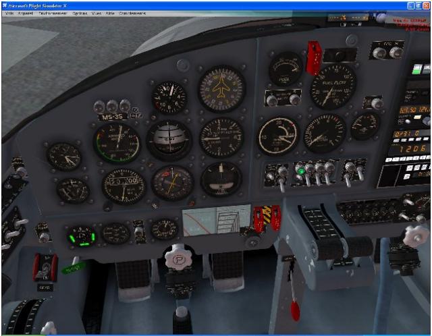Click the small gauge above the attitude indicator

pyautogui.click(x=169, y=97)
